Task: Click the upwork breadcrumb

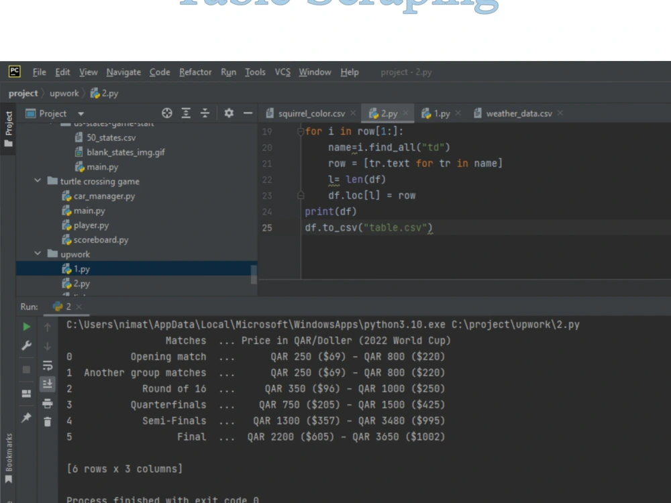Action: (64, 93)
